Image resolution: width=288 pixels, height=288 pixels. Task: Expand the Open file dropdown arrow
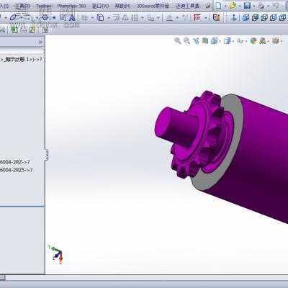tap(240, 6)
